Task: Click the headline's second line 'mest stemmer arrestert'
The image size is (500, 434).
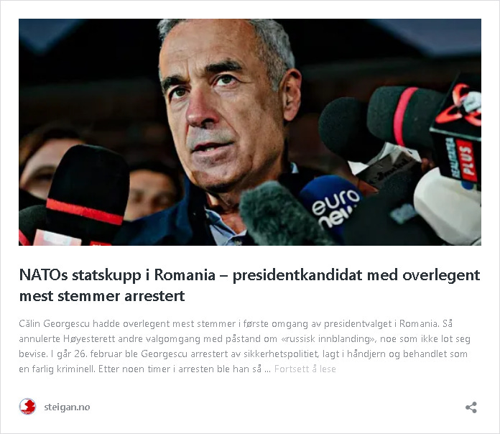Action: [x=102, y=296]
